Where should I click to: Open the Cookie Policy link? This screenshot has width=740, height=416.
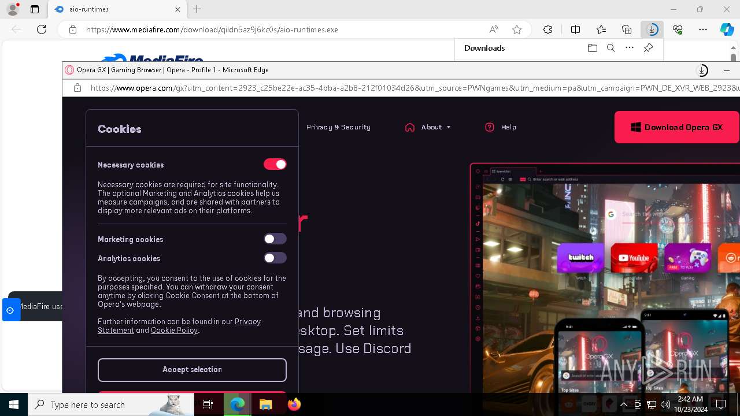pos(174,330)
